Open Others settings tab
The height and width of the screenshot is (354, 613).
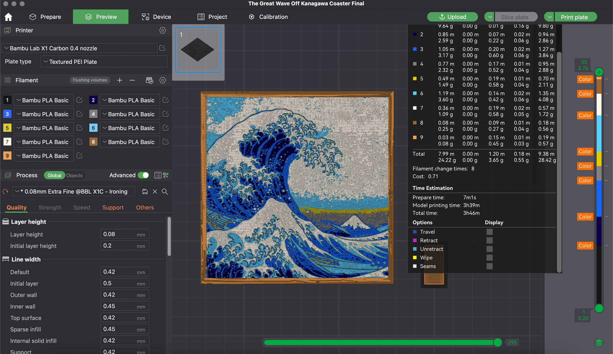(x=145, y=208)
